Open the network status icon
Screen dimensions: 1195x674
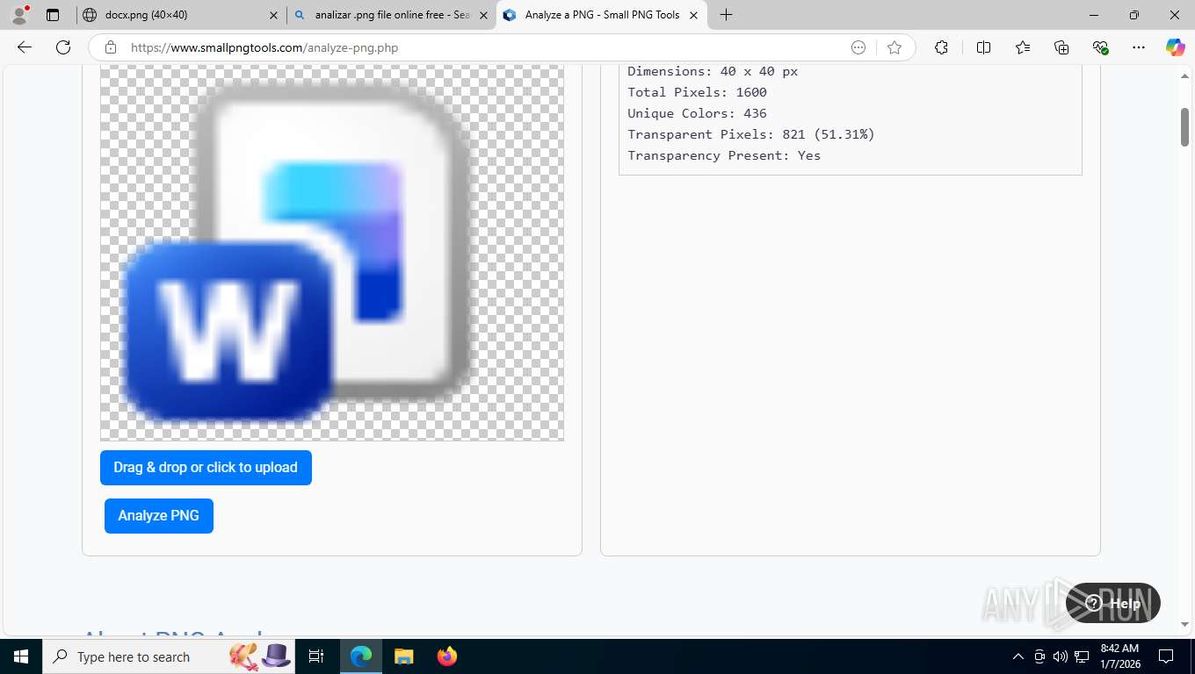(x=1083, y=656)
